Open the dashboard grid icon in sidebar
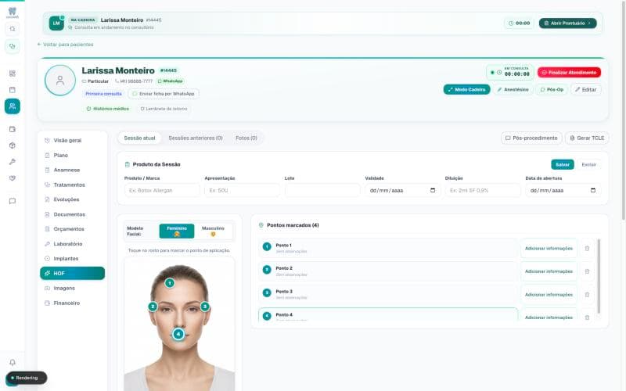 (x=13, y=74)
